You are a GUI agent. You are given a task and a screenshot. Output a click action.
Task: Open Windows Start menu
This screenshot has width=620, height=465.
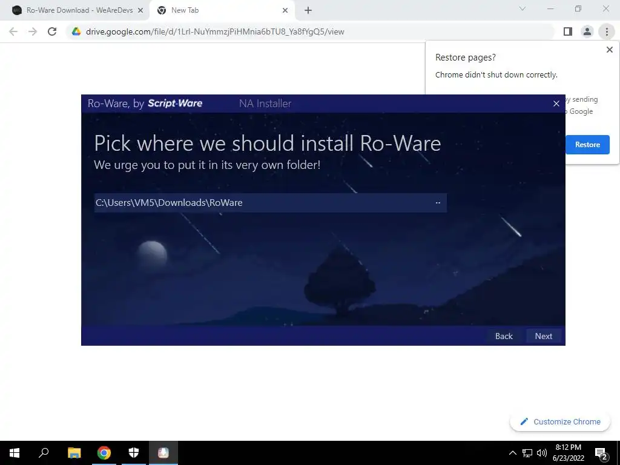pos(15,453)
